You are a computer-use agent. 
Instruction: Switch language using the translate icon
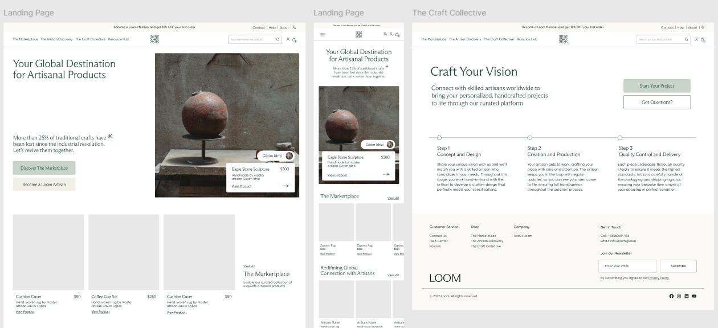click(385, 34)
